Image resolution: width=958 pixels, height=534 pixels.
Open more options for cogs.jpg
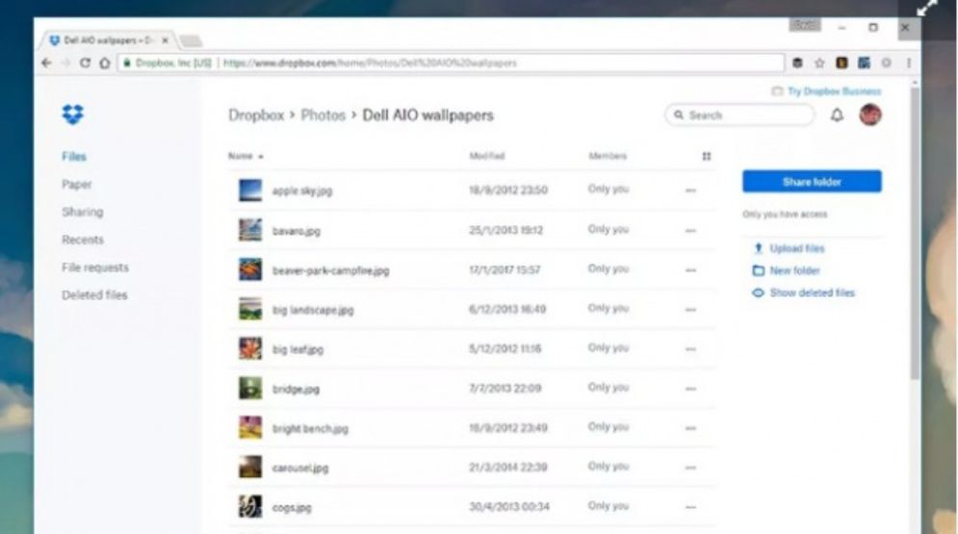pyautogui.click(x=690, y=507)
